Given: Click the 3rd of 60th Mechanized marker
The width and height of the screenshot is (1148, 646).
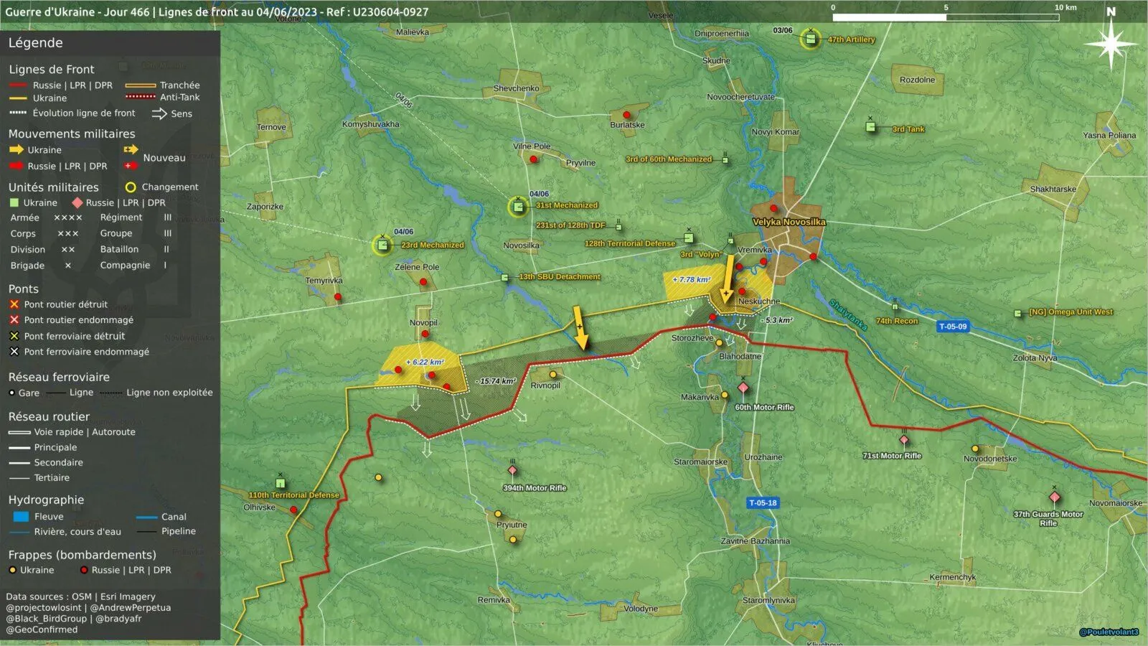Looking at the screenshot, I should 725,160.
